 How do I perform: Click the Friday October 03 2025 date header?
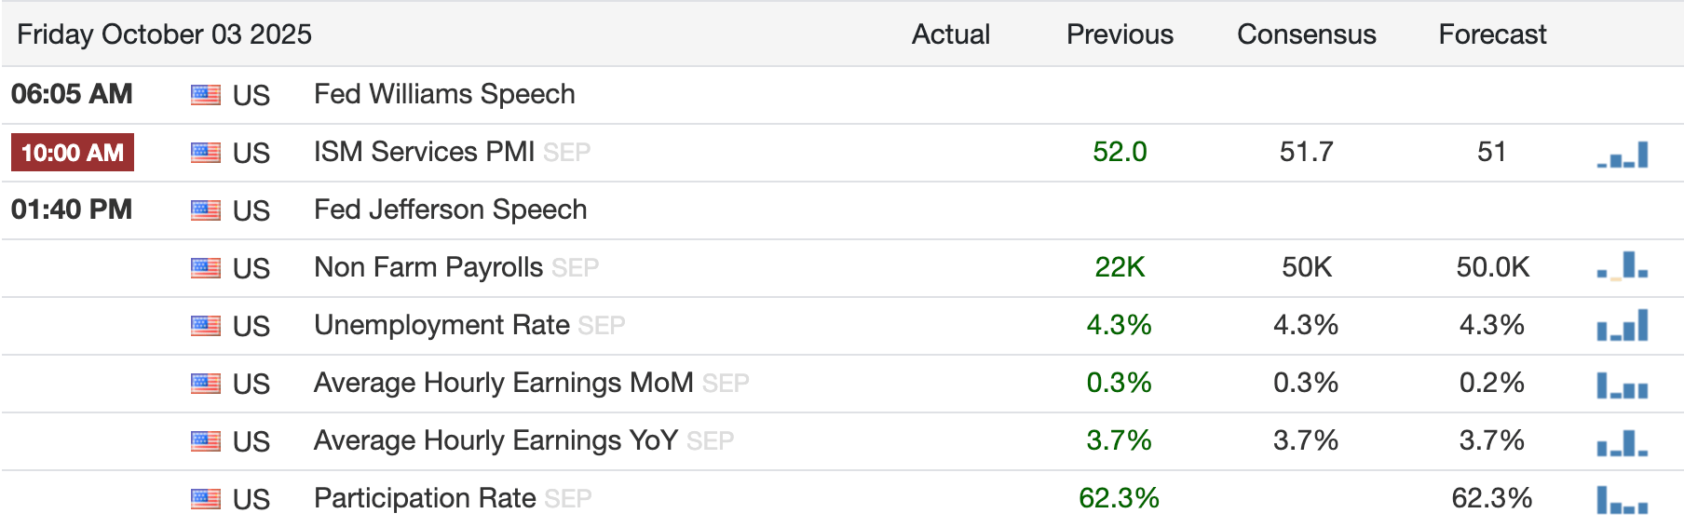[x=164, y=34]
